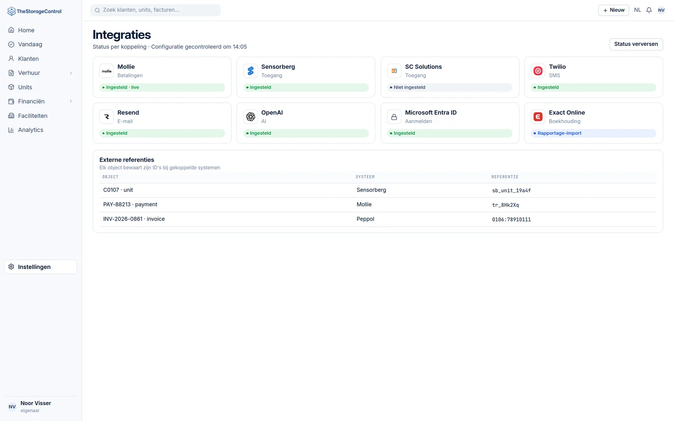Click the 'Externe referenties' heading
The width and height of the screenshot is (674, 421).
(x=127, y=160)
